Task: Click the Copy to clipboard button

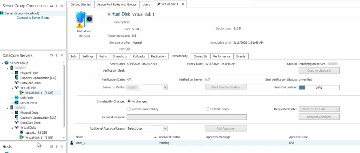Action: 319,70
